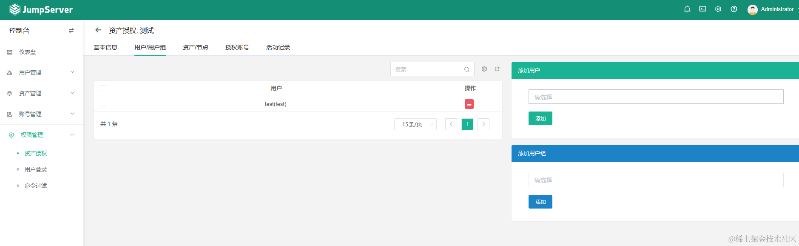Viewport: 799px width, 246px height.
Task: Click the test(test) user cell
Action: pyautogui.click(x=276, y=104)
